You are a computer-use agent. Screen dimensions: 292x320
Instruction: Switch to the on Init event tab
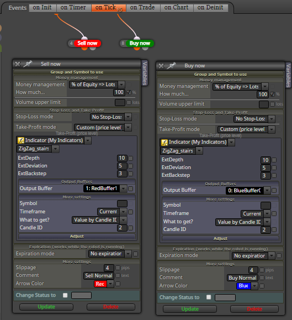coord(42,8)
